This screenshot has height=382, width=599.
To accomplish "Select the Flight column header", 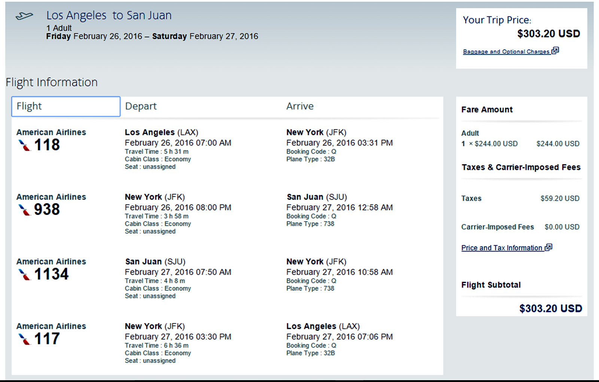I will (x=66, y=107).
